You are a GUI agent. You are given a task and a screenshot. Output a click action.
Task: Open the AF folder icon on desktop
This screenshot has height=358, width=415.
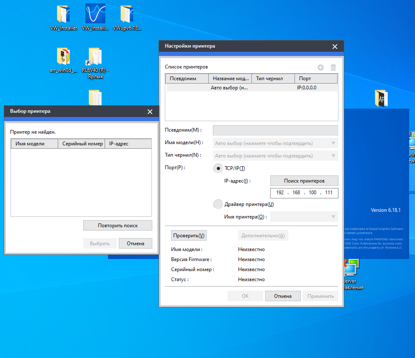coord(381,98)
